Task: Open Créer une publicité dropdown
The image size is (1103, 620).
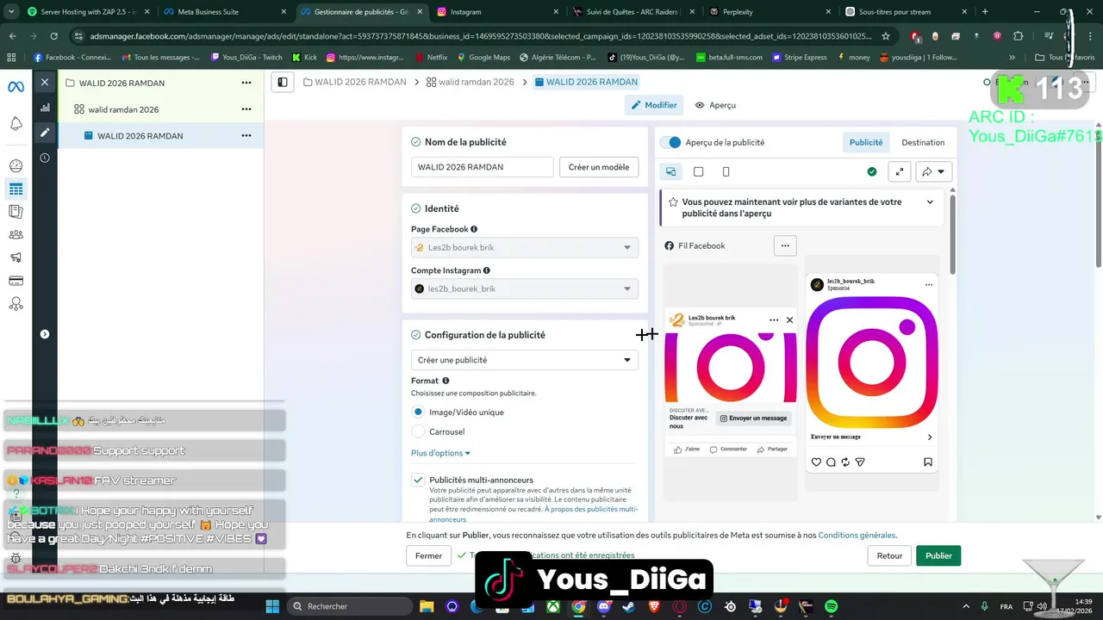Action: click(x=525, y=360)
